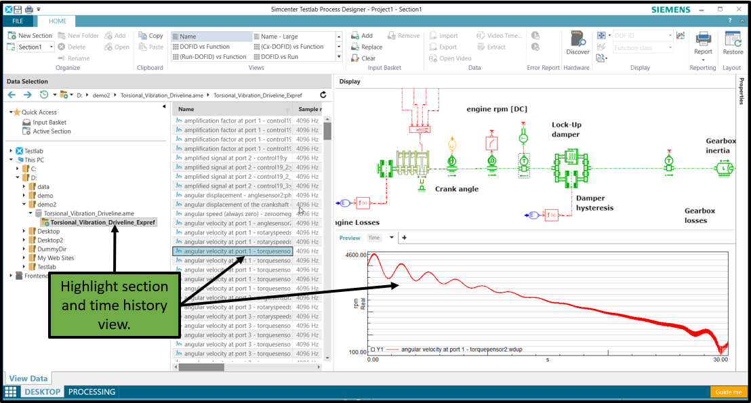Restore the default layout

tap(733, 43)
